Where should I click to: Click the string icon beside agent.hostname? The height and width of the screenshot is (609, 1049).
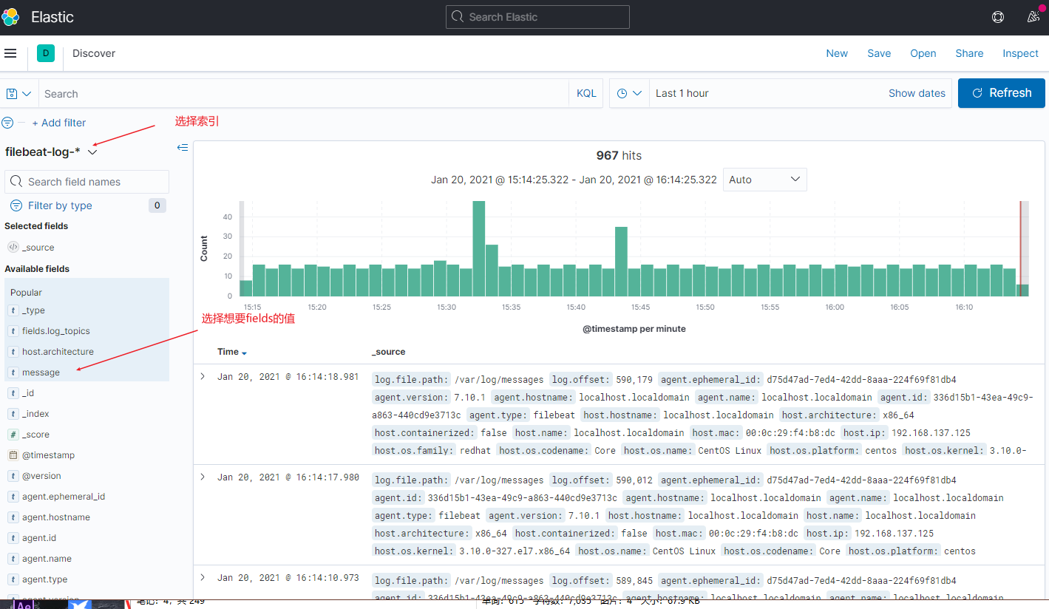13,517
